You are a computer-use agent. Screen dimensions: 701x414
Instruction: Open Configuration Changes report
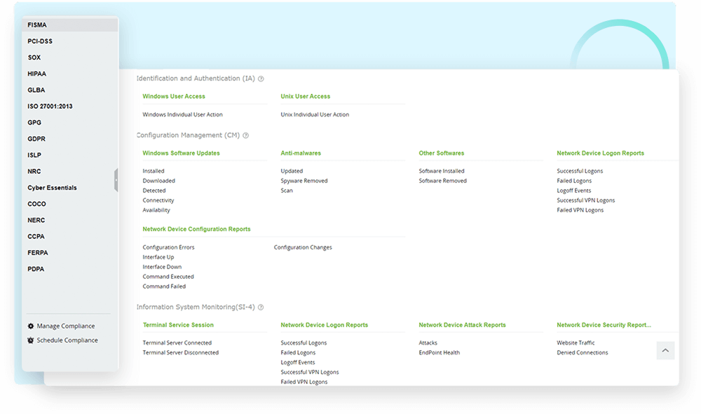coord(303,247)
